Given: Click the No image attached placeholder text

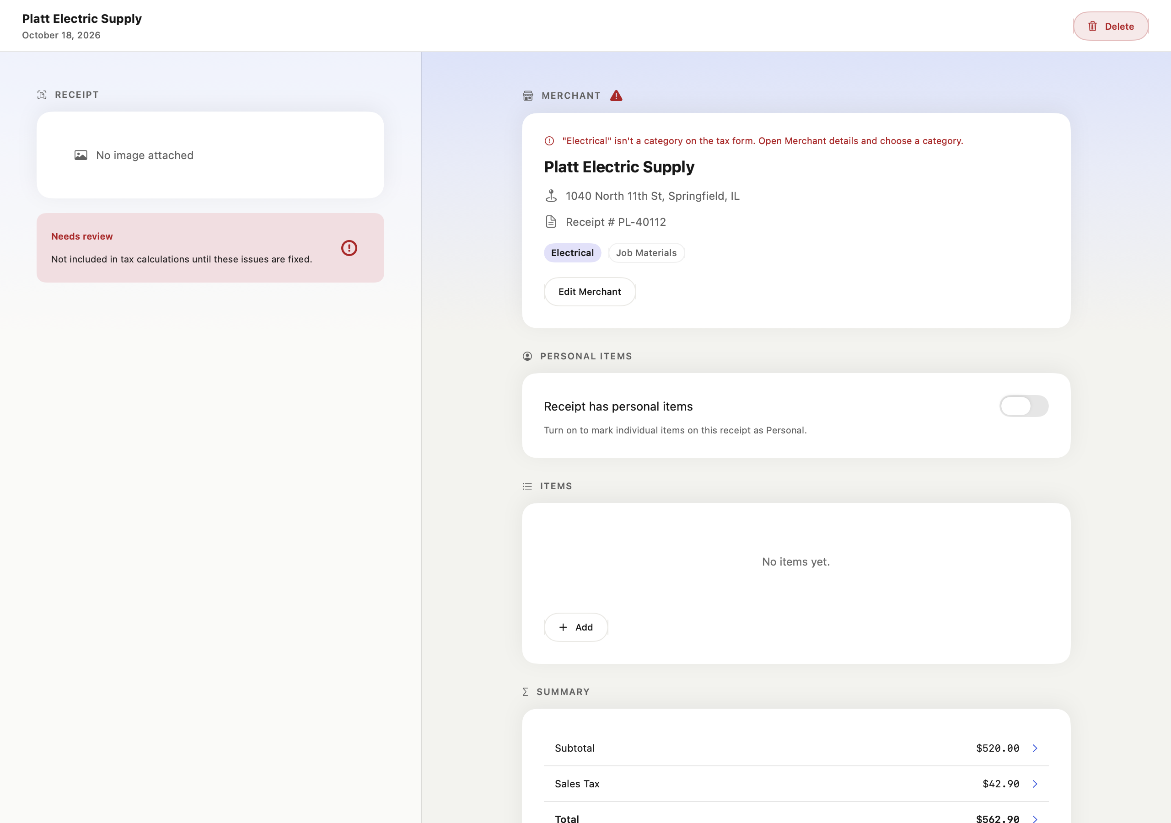Looking at the screenshot, I should pyautogui.click(x=145, y=155).
